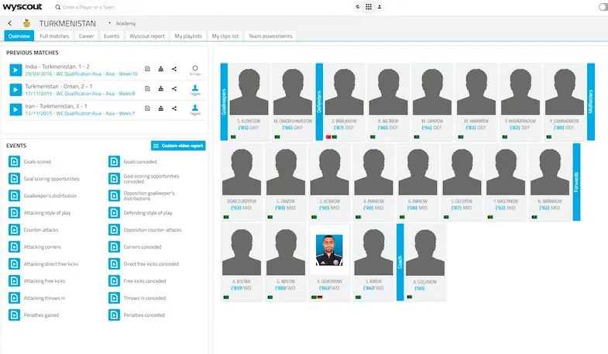Select Didar Durdyýew midfielder card

click(242, 182)
